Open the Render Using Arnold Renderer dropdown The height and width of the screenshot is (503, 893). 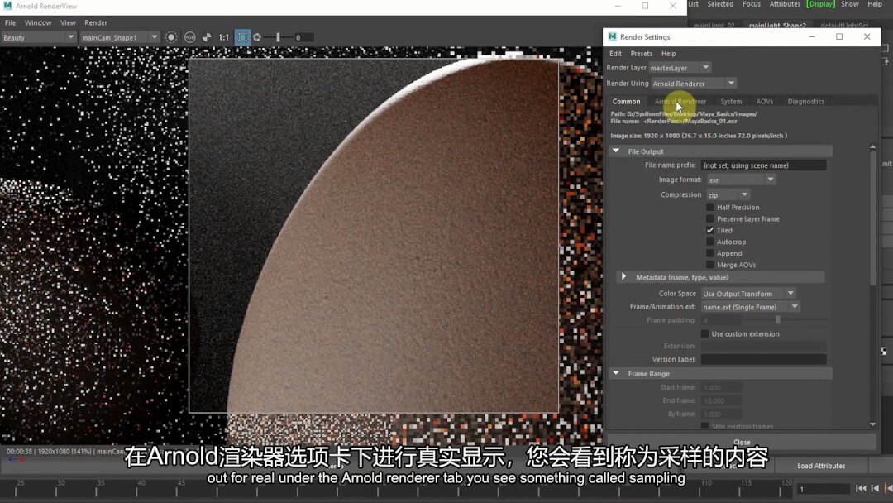694,84
